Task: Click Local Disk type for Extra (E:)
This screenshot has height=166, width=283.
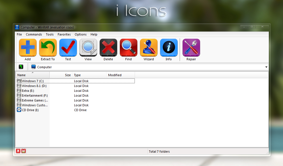Action: (81, 91)
